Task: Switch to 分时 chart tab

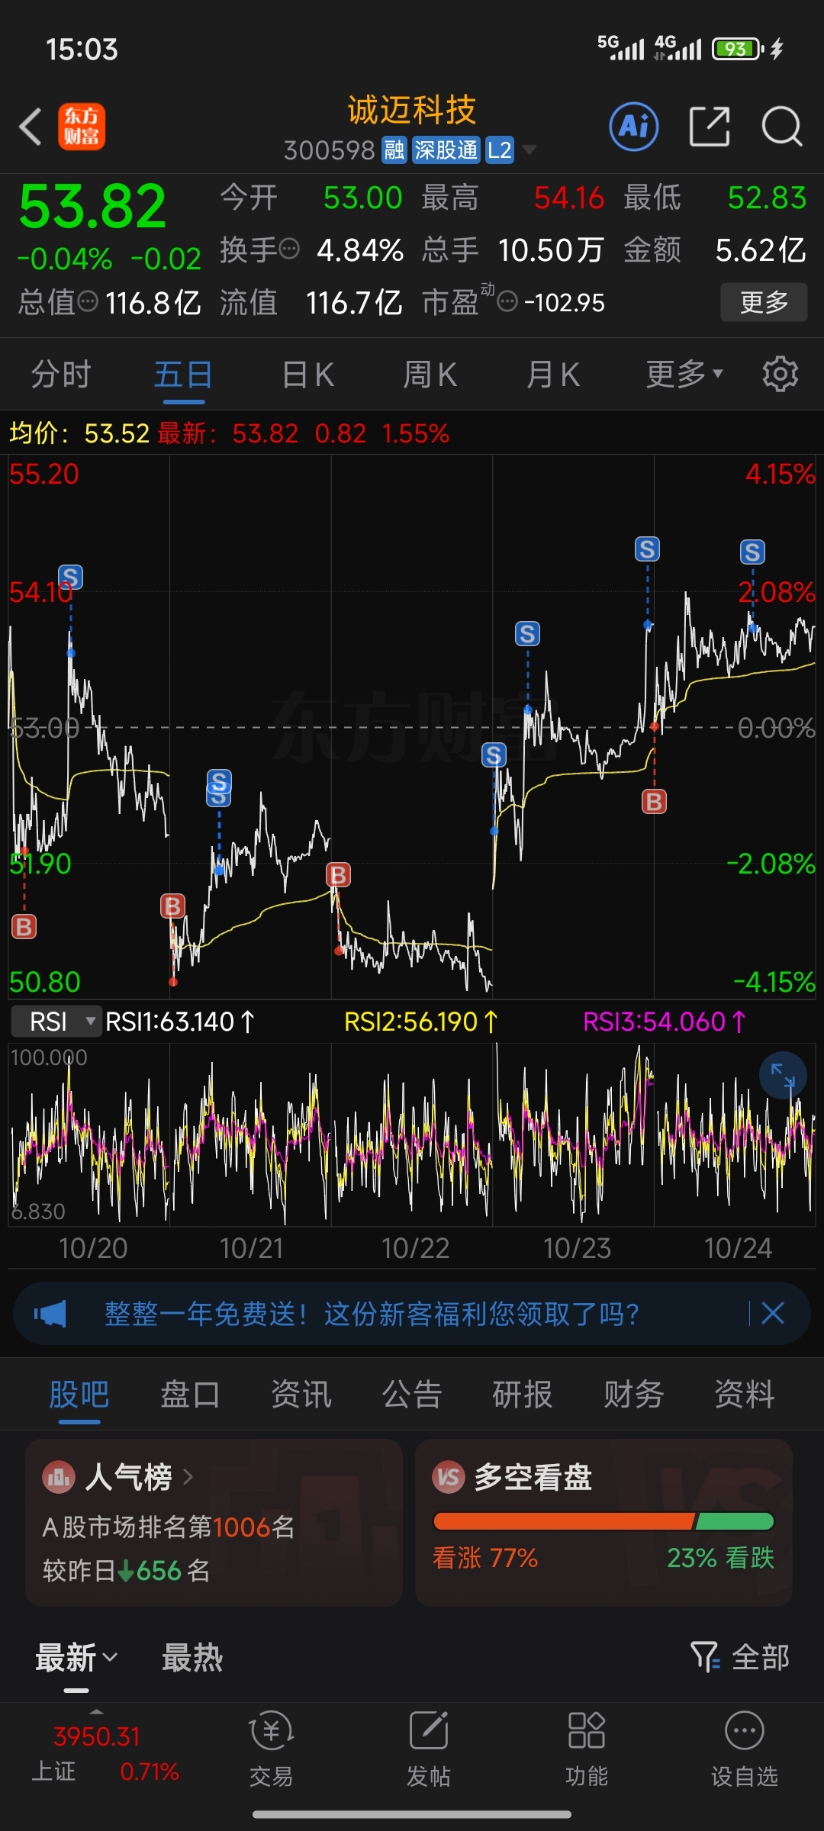Action: [61, 374]
